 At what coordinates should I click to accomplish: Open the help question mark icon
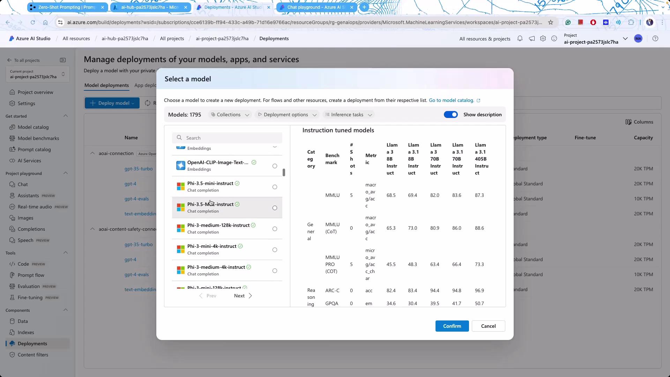click(655, 39)
